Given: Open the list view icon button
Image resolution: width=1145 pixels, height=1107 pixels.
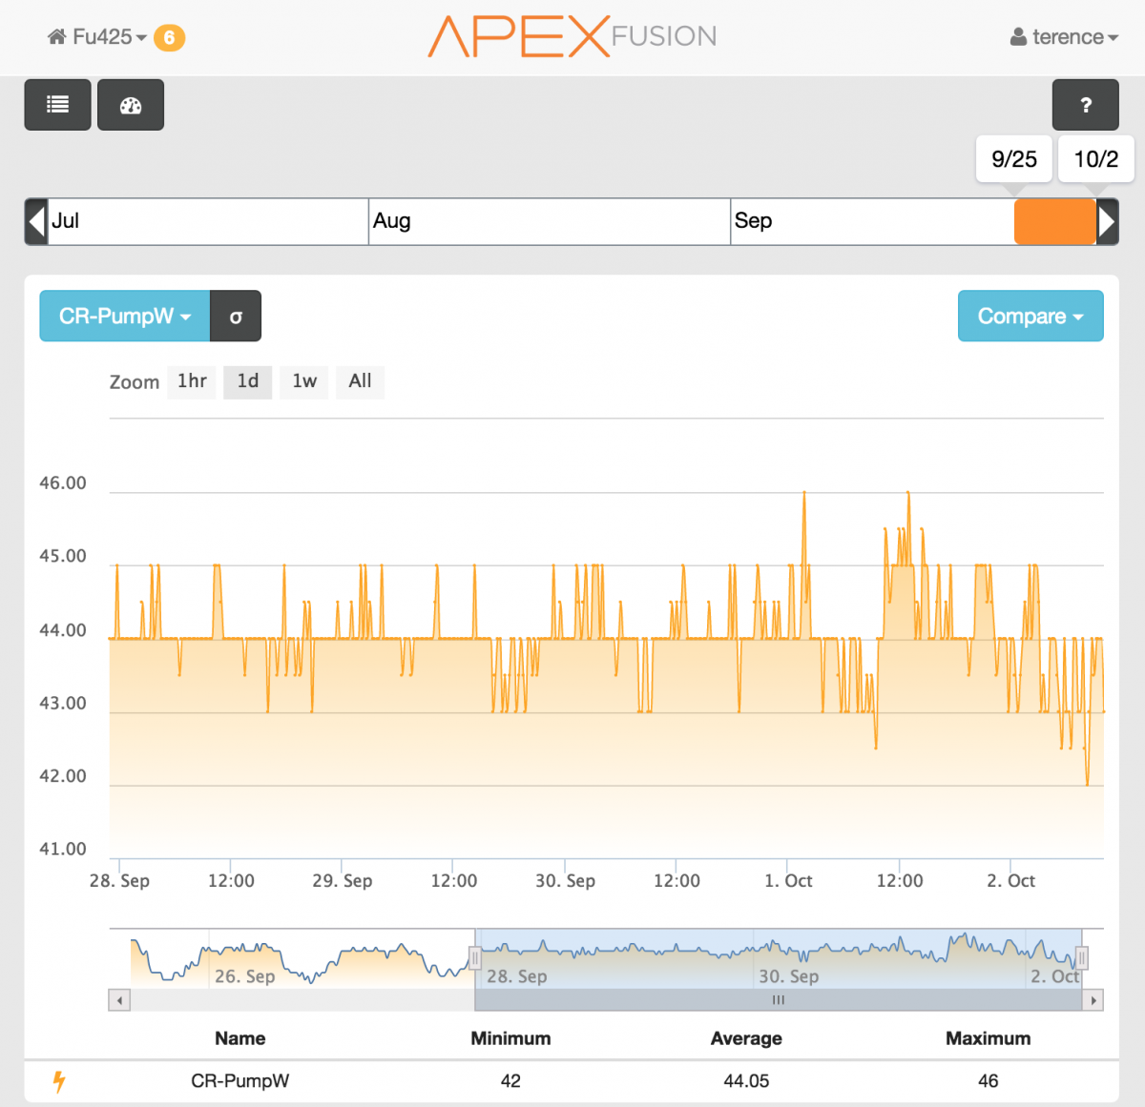Looking at the screenshot, I should tap(57, 105).
